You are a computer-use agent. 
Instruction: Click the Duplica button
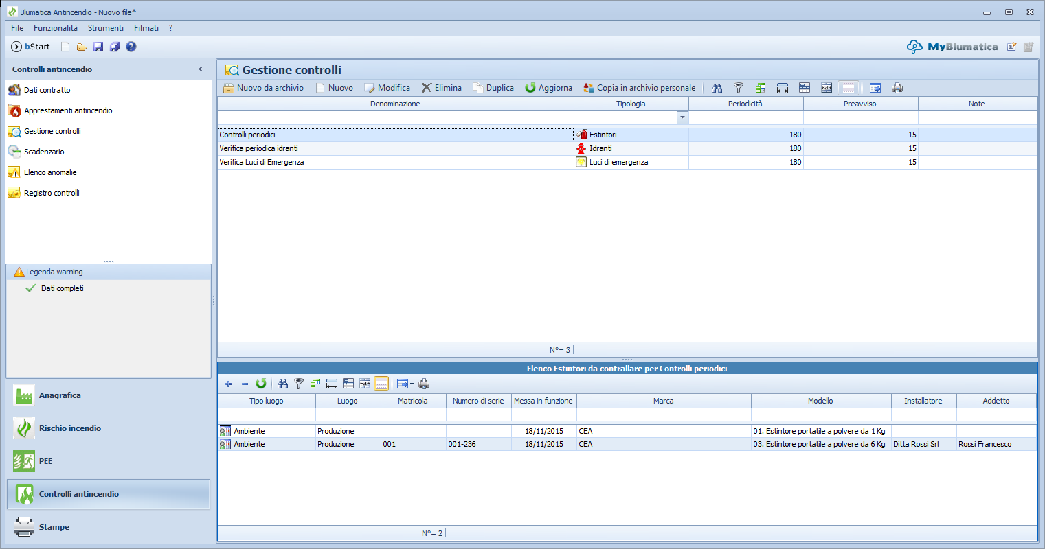(x=493, y=88)
